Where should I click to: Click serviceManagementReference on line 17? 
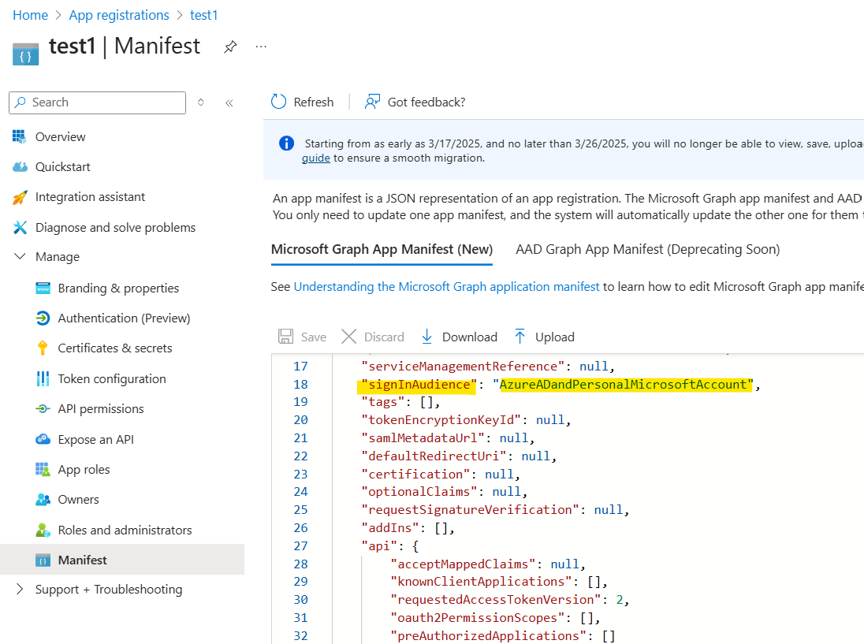point(463,367)
